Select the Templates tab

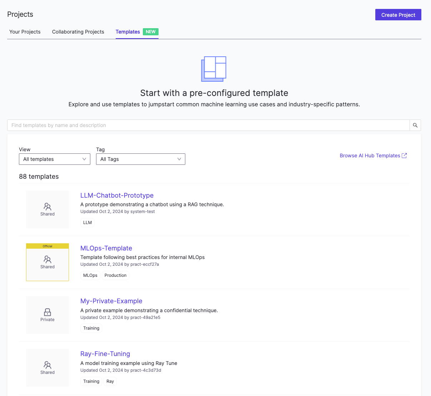[x=128, y=32]
